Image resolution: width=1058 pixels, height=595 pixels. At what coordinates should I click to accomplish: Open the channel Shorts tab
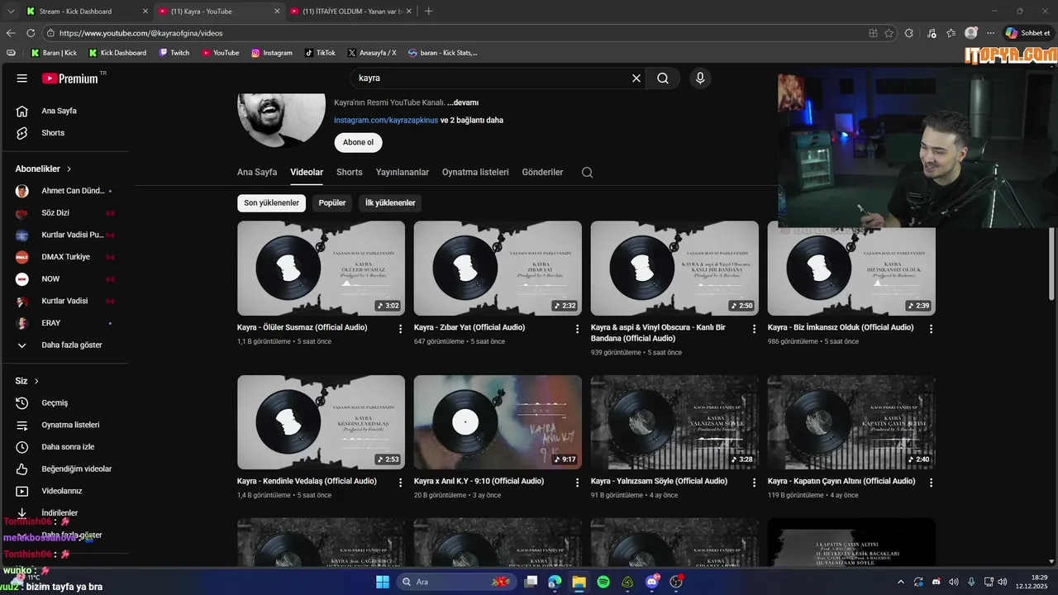pyautogui.click(x=350, y=172)
